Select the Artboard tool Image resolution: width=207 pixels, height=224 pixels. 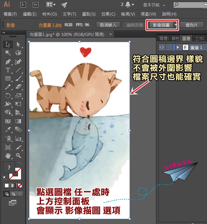(8, 147)
